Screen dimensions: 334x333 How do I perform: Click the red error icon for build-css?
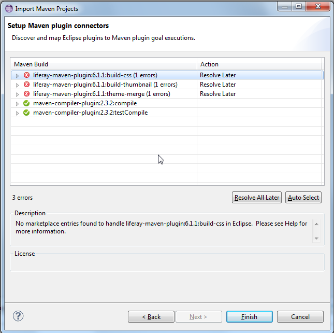pos(26,75)
